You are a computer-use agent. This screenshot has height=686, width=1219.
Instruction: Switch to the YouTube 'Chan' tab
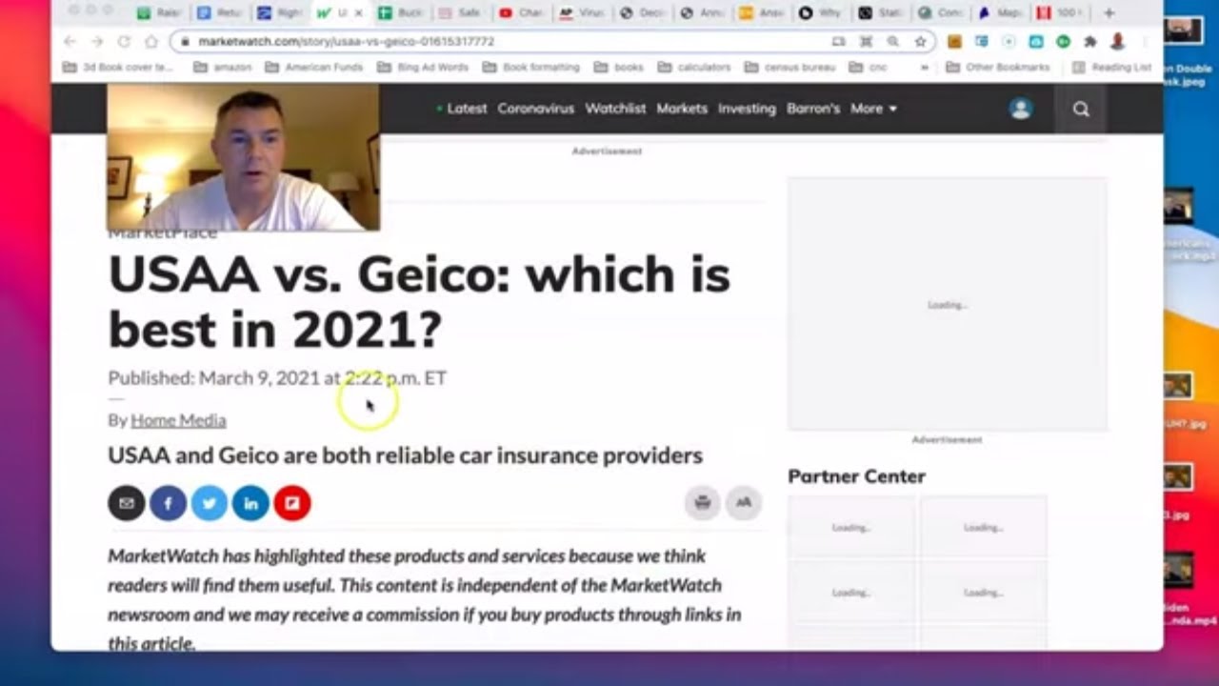(x=522, y=13)
